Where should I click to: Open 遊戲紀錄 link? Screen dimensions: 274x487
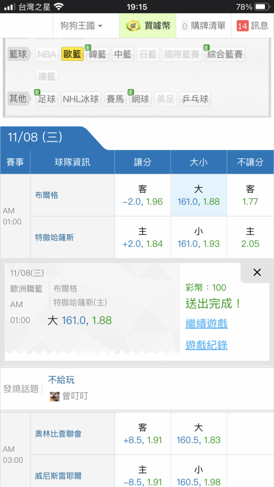click(x=206, y=345)
